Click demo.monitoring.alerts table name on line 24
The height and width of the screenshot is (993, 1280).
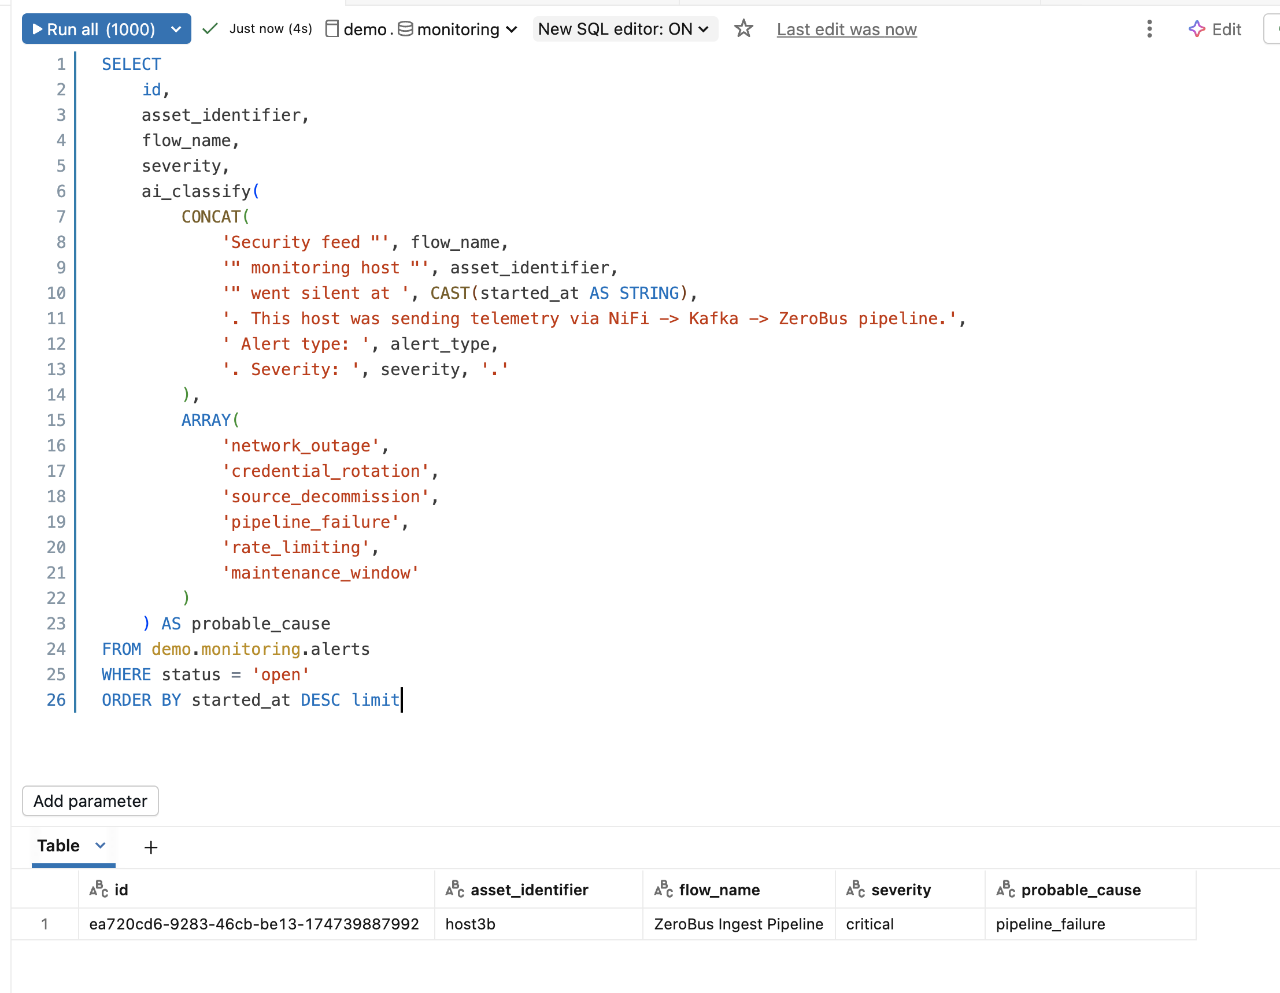point(261,649)
